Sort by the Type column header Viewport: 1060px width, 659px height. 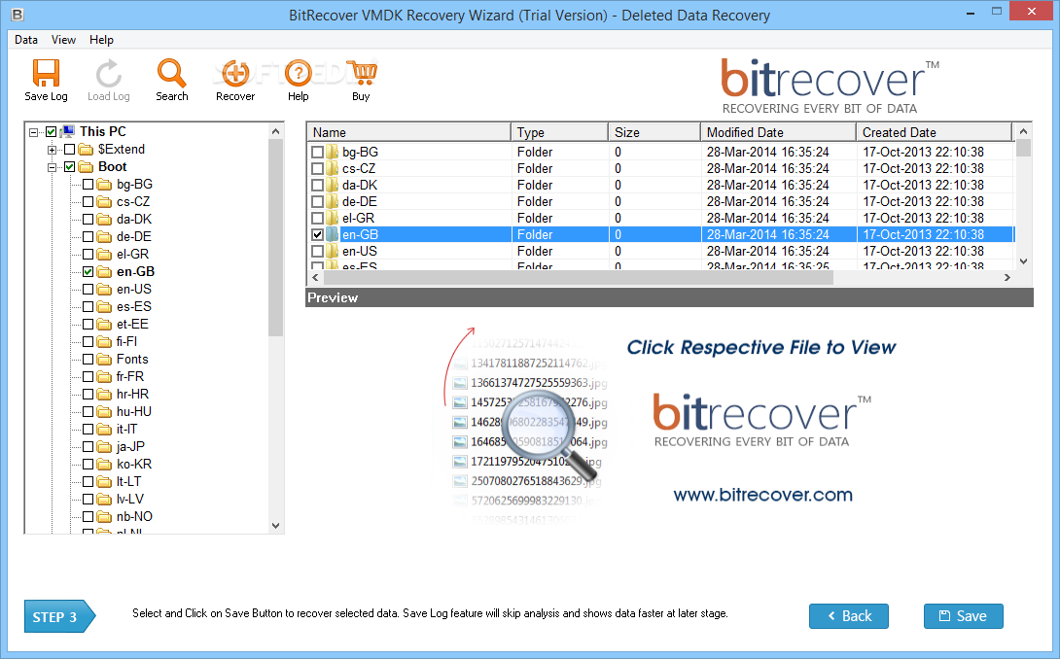(559, 132)
